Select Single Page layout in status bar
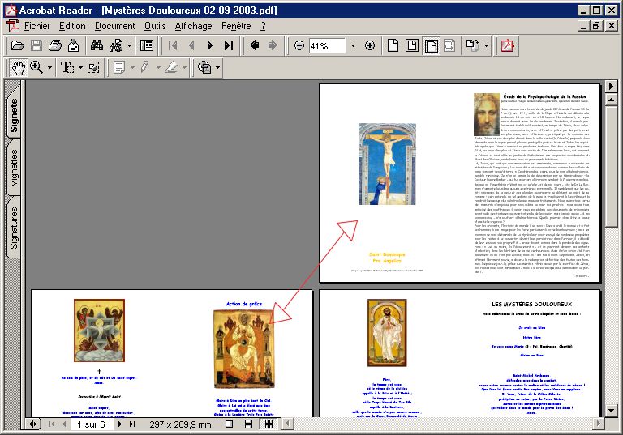 (x=229, y=424)
